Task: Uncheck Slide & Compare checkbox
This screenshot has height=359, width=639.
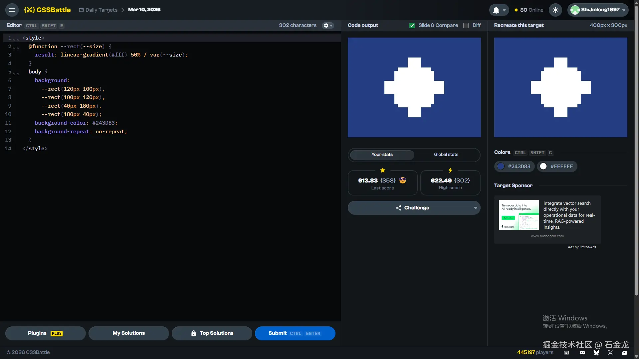Action: 412,26
